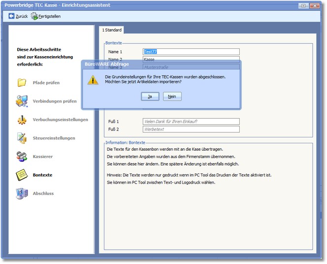The width and height of the screenshot is (327, 264).
Task: Click the Steuereinstellungen document icon
Action: coord(22,138)
